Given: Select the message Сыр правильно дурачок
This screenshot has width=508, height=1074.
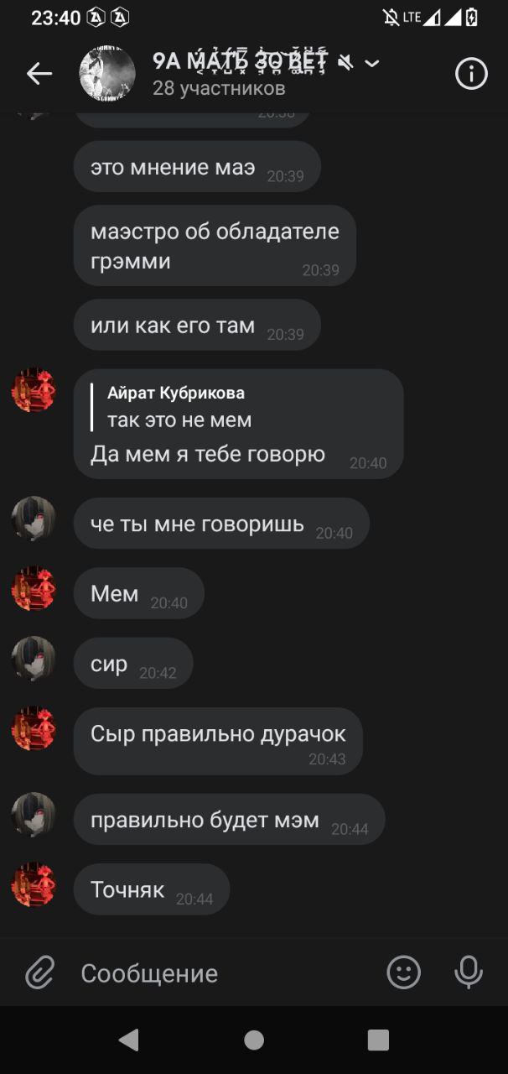Looking at the screenshot, I should 218,741.
